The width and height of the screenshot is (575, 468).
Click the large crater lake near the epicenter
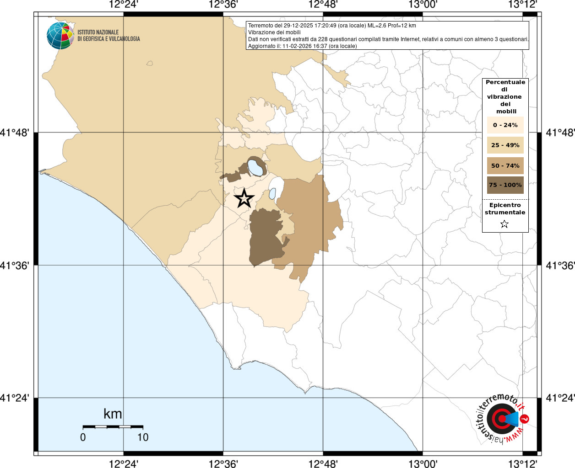click(x=255, y=167)
